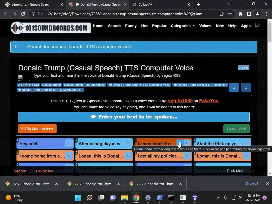Open File Explorer from taskbar
This screenshot has height=204, width=272.
[x=124, y=198]
